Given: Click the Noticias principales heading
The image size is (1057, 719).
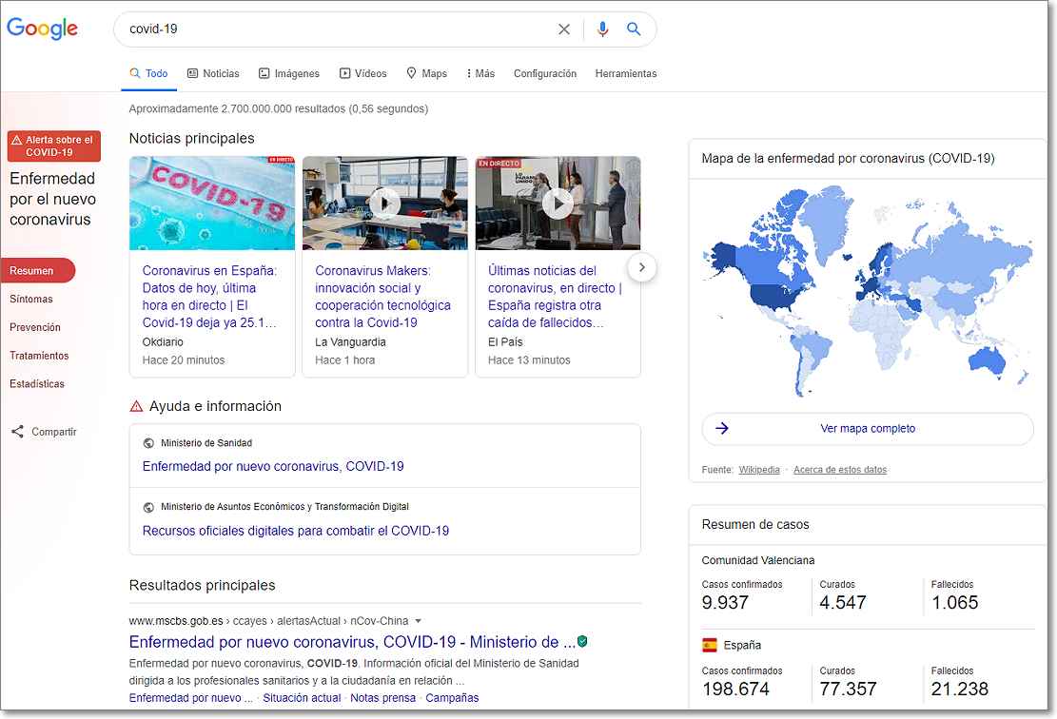Looking at the screenshot, I should (x=192, y=139).
